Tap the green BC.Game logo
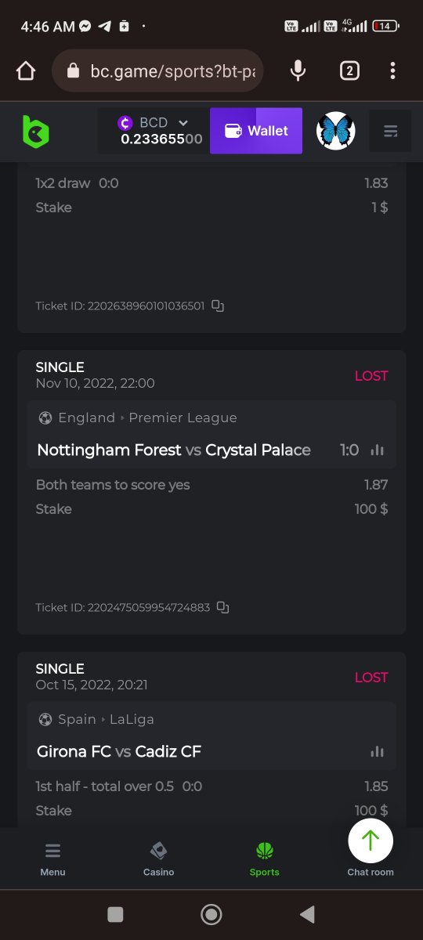The height and width of the screenshot is (940, 423). [35, 131]
